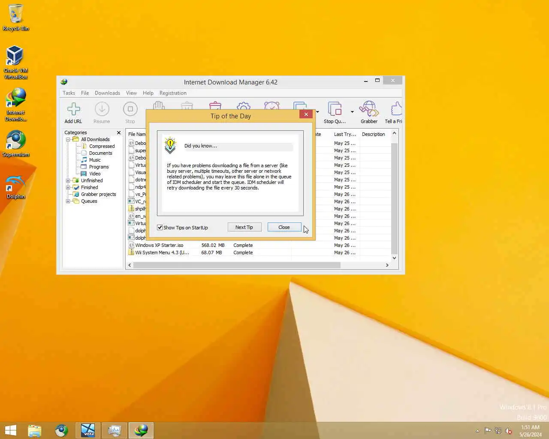This screenshot has width=549, height=439.
Task: Click the Options gear icon in IDM toolbar
Action: 244,105
